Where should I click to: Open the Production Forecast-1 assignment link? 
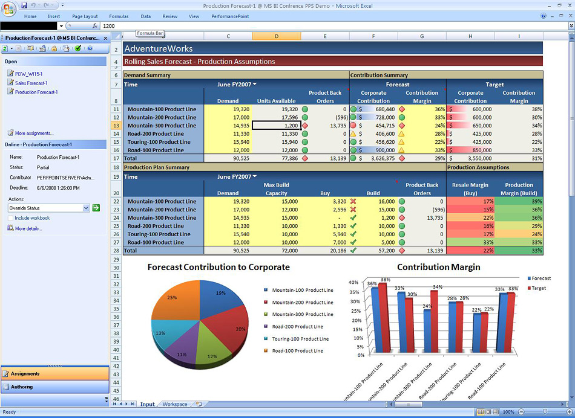pyautogui.click(x=36, y=92)
